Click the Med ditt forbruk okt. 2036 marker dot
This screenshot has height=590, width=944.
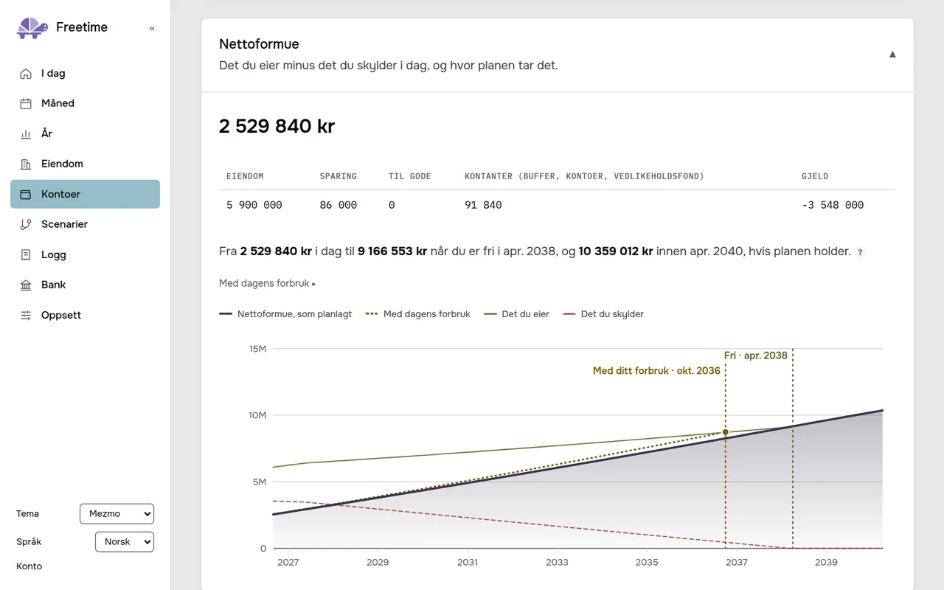[x=725, y=432]
